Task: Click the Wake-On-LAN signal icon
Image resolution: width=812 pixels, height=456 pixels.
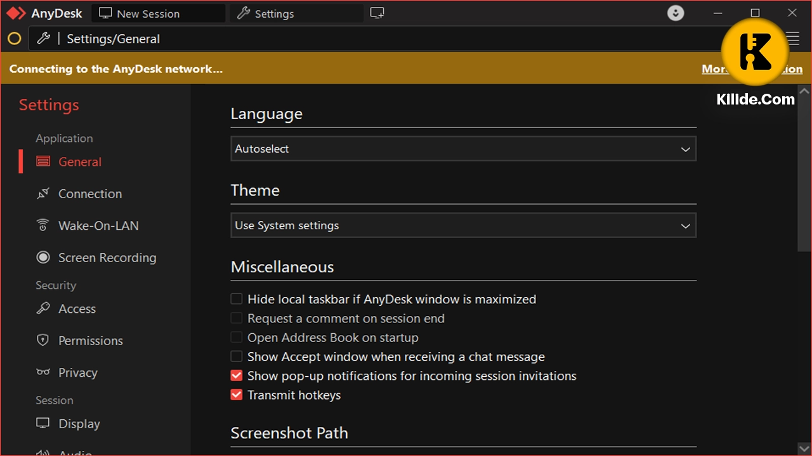Action: [43, 225]
